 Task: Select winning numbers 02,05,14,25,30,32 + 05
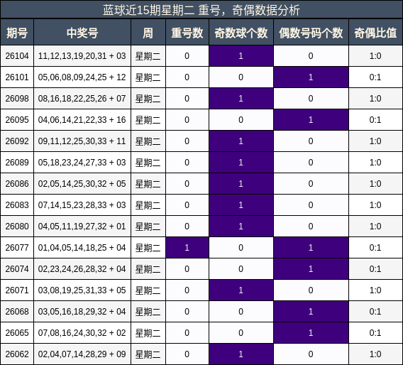82,184
